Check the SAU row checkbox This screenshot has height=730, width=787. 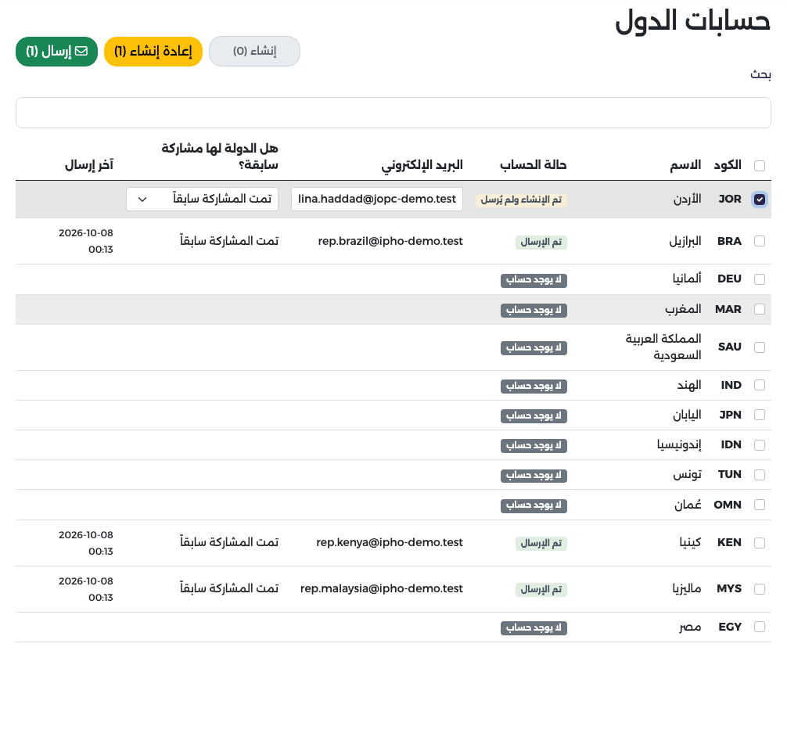[x=760, y=347]
